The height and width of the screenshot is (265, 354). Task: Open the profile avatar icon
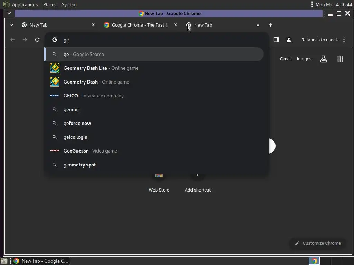coord(289,40)
